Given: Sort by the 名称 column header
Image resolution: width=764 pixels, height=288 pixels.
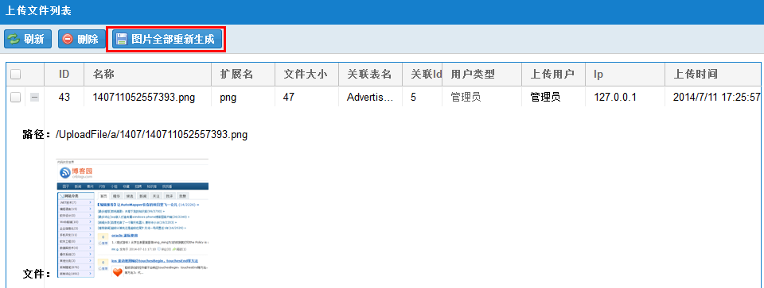Looking at the screenshot, I should tap(148, 75).
